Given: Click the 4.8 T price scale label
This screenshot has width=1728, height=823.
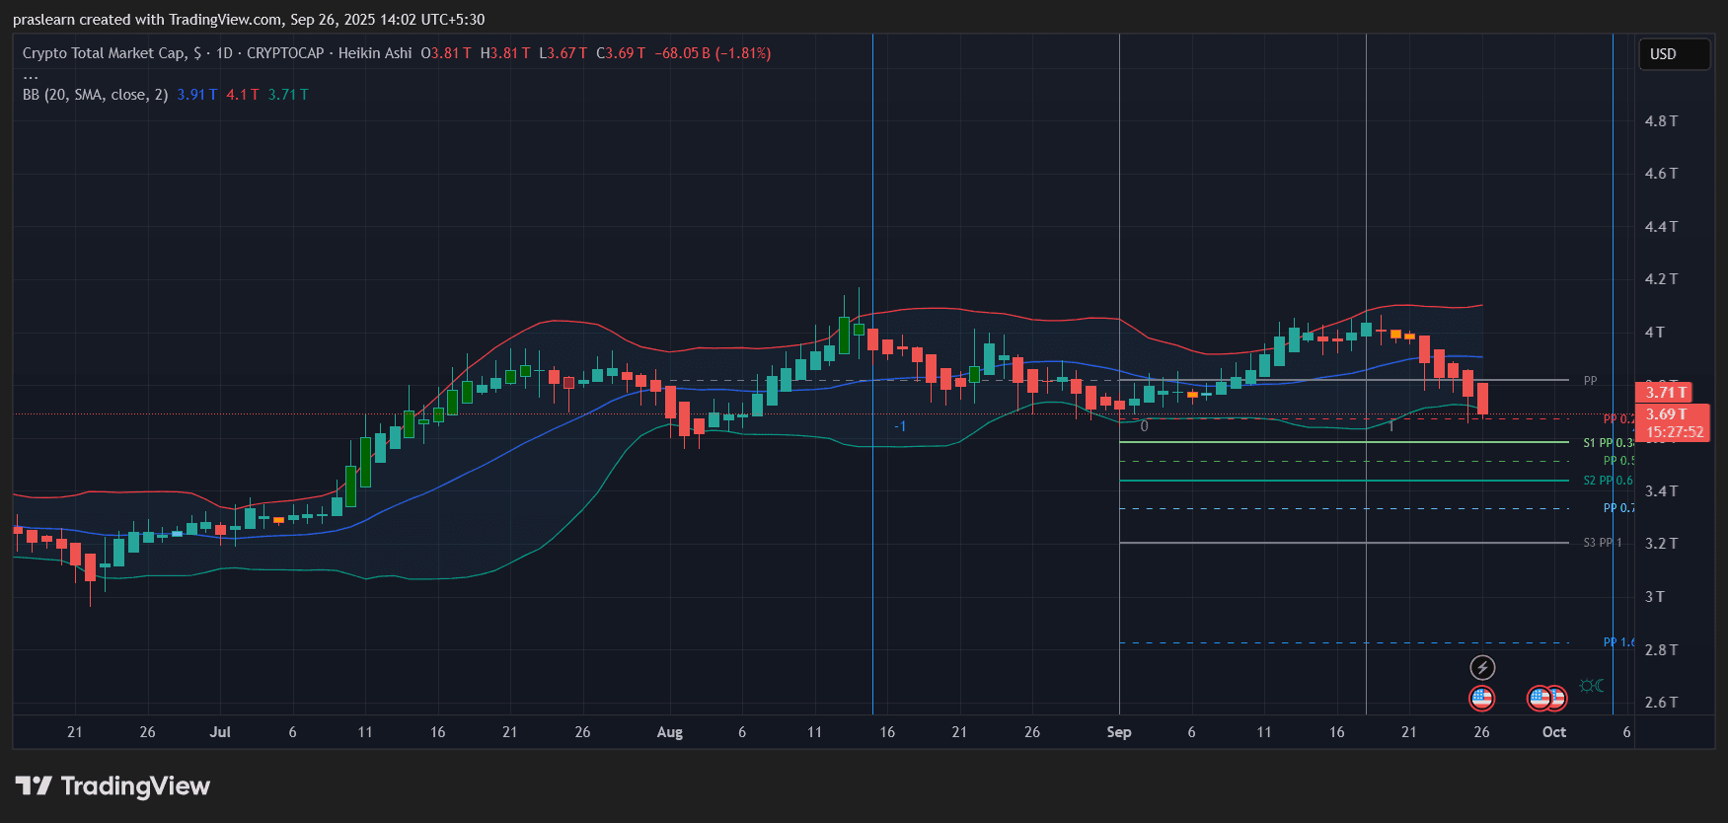Looking at the screenshot, I should (x=1661, y=121).
